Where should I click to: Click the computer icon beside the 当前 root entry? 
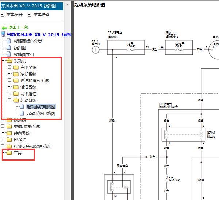3,34
